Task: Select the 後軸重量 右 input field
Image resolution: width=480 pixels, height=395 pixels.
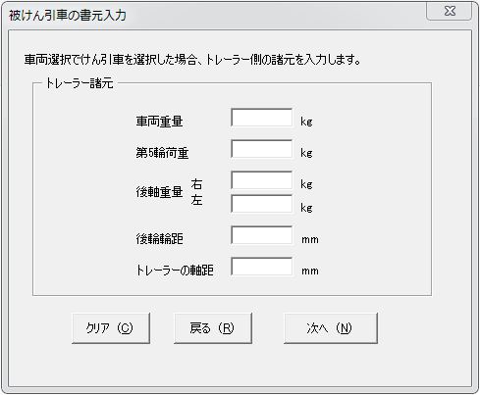Action: point(261,180)
